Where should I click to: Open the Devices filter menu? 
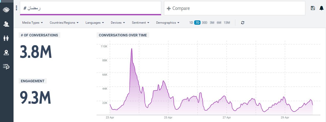click(x=118, y=23)
